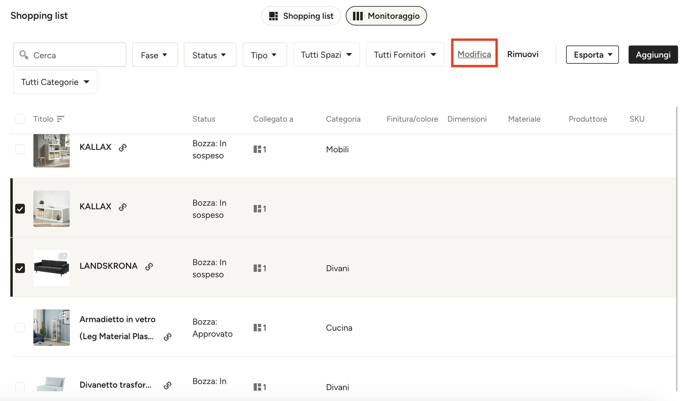Image resolution: width=689 pixels, height=401 pixels.
Task: Click the Materiale column header
Action: point(524,119)
